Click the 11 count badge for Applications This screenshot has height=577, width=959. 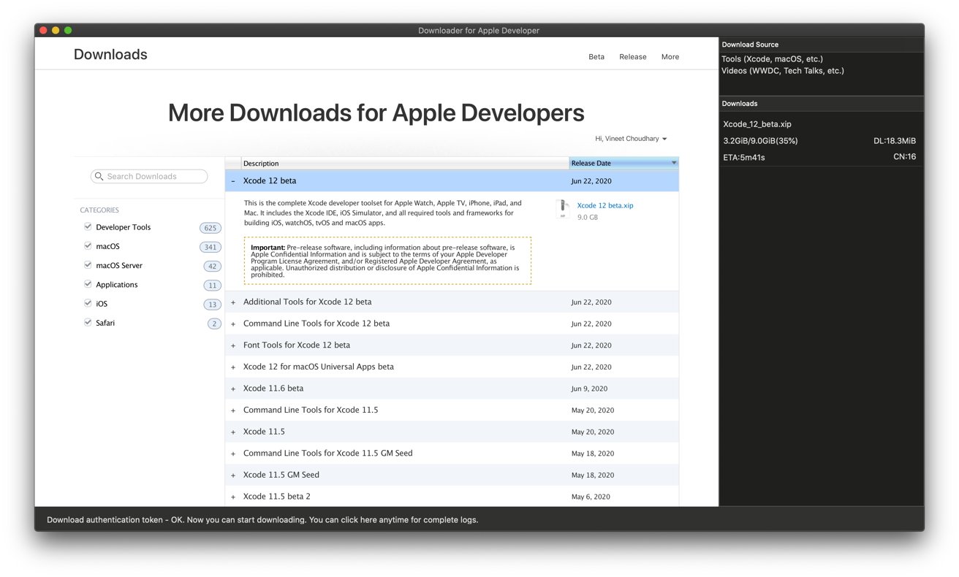coord(212,285)
